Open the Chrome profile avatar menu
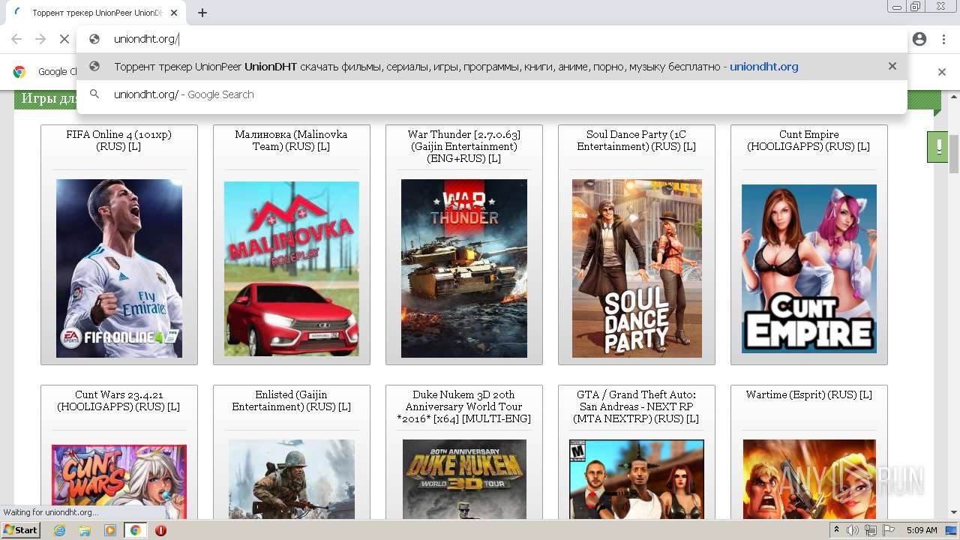The width and height of the screenshot is (960, 540). [x=919, y=39]
